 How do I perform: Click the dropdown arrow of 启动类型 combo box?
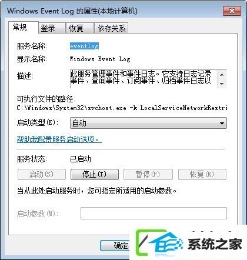point(222,124)
